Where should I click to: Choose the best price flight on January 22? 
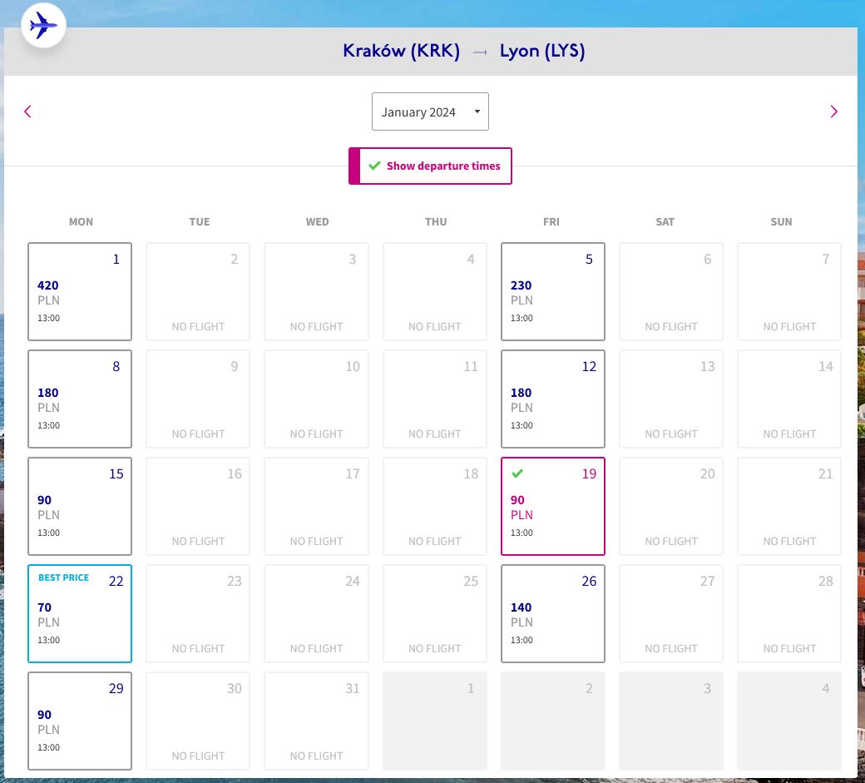click(x=80, y=613)
